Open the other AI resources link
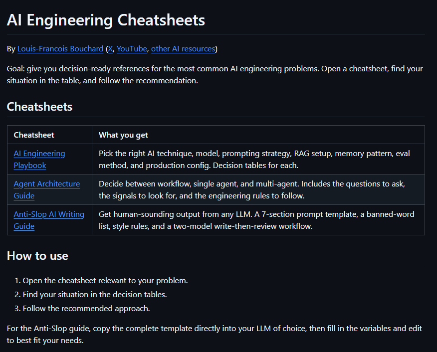 pos(183,49)
